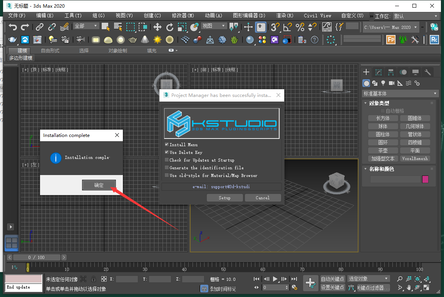Viewport: 444px width, 297px height.
Task: Enable Generate the identification file
Action: (x=167, y=167)
